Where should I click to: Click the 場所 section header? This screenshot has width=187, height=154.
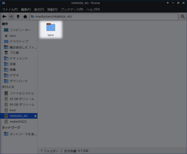[5, 24]
